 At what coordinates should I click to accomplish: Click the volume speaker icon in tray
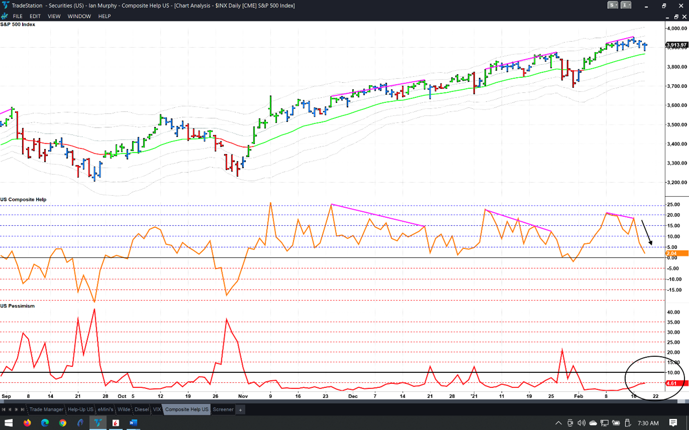pyautogui.click(x=581, y=423)
